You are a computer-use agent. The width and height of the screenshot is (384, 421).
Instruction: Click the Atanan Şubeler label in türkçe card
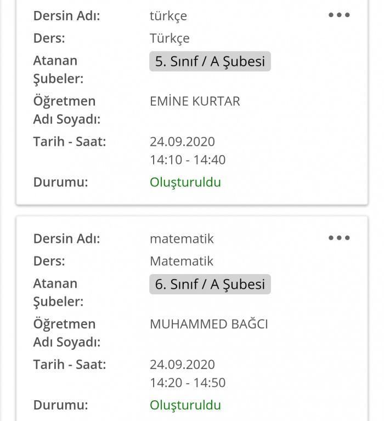pyautogui.click(x=58, y=70)
